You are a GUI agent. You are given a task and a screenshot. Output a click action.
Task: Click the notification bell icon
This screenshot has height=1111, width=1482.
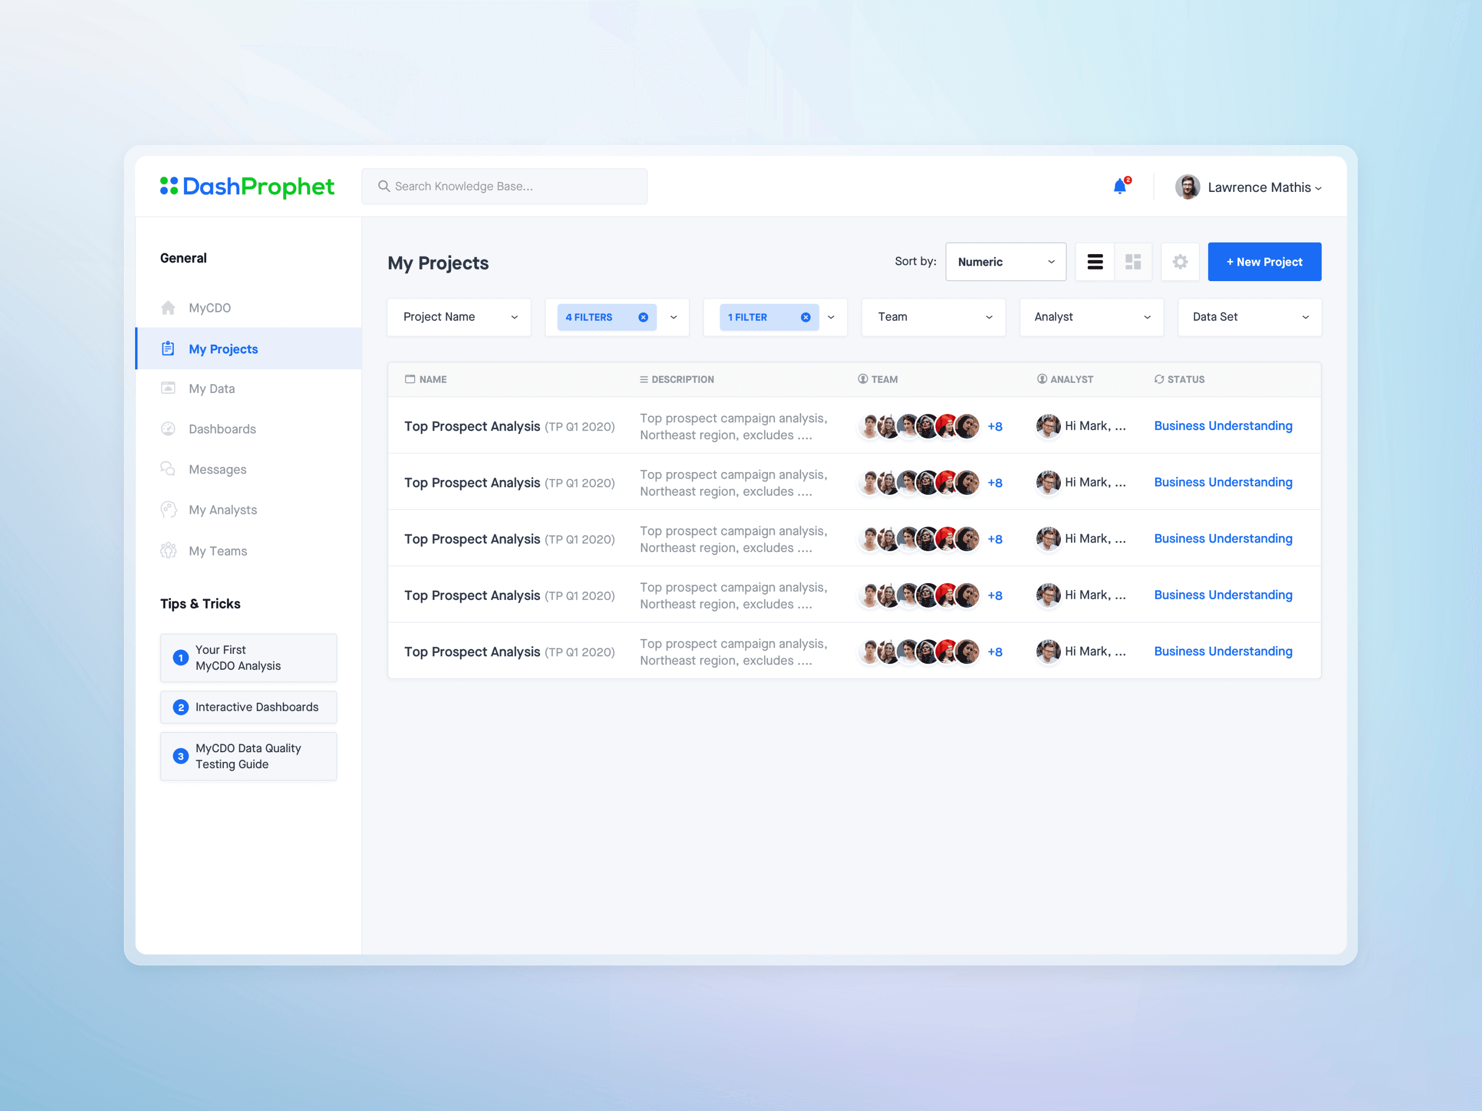1120,187
